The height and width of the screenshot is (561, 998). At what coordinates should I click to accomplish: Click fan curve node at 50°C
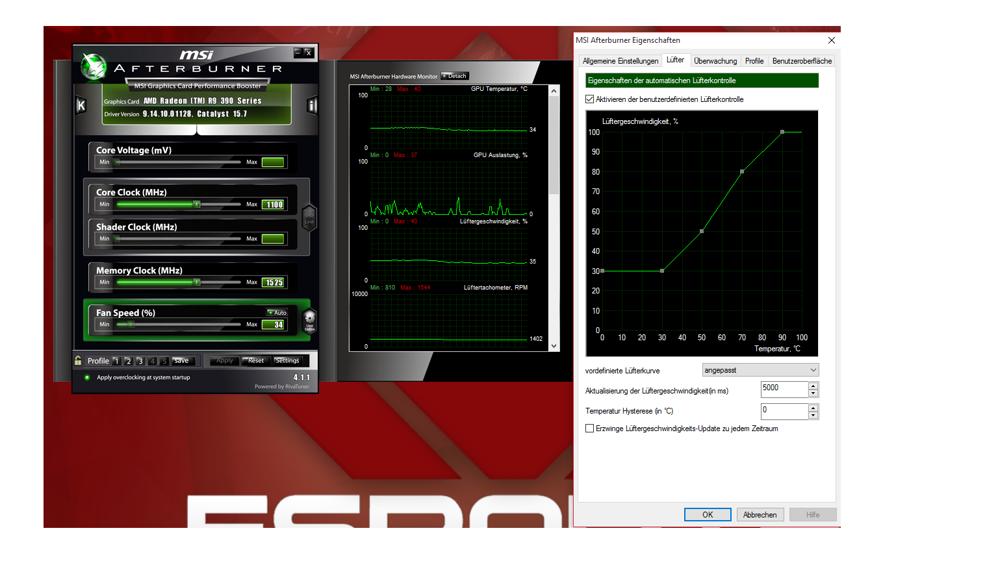pyautogui.click(x=702, y=231)
